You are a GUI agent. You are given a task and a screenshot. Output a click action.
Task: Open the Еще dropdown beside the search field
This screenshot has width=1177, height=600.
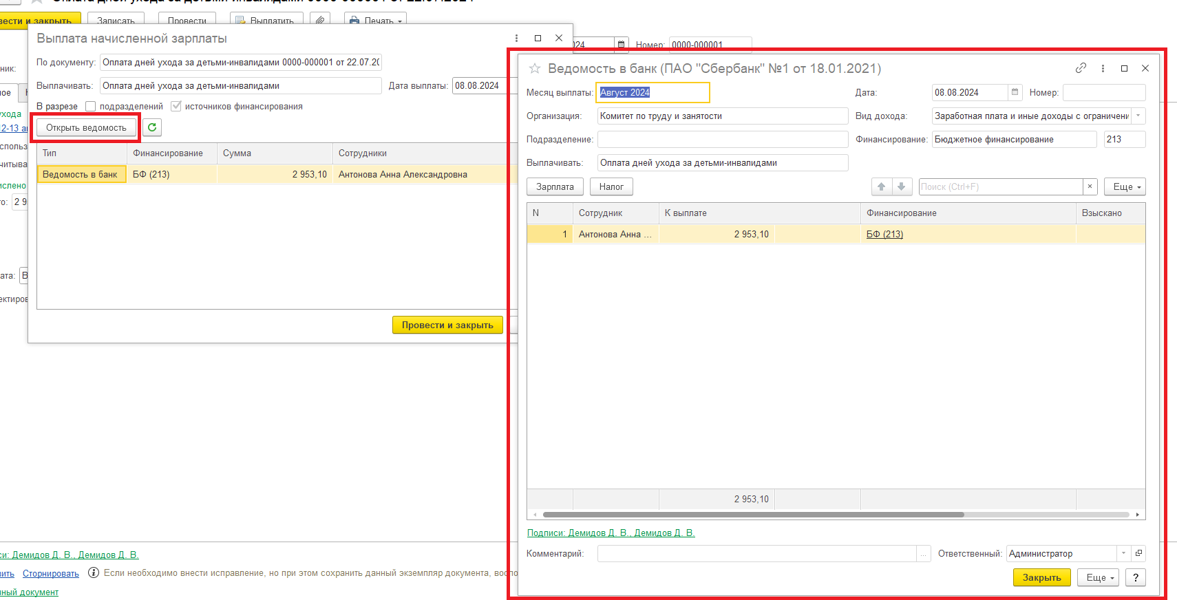[1125, 186]
